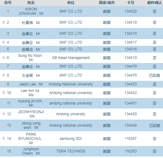The width and height of the screenshot is (163, 158).
Task: Click 已回复 status in row 8
Action: (154, 75)
